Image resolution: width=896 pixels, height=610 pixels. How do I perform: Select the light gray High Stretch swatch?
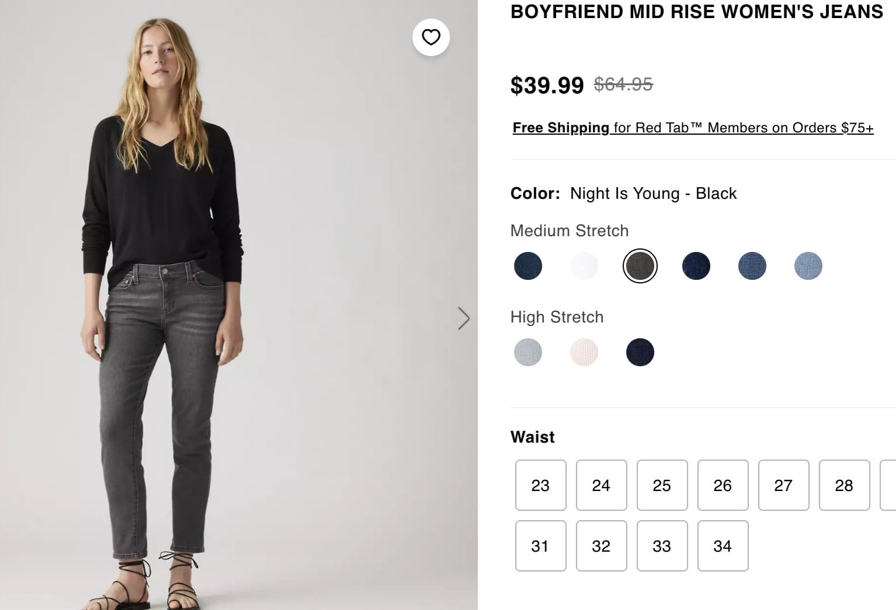[528, 352]
